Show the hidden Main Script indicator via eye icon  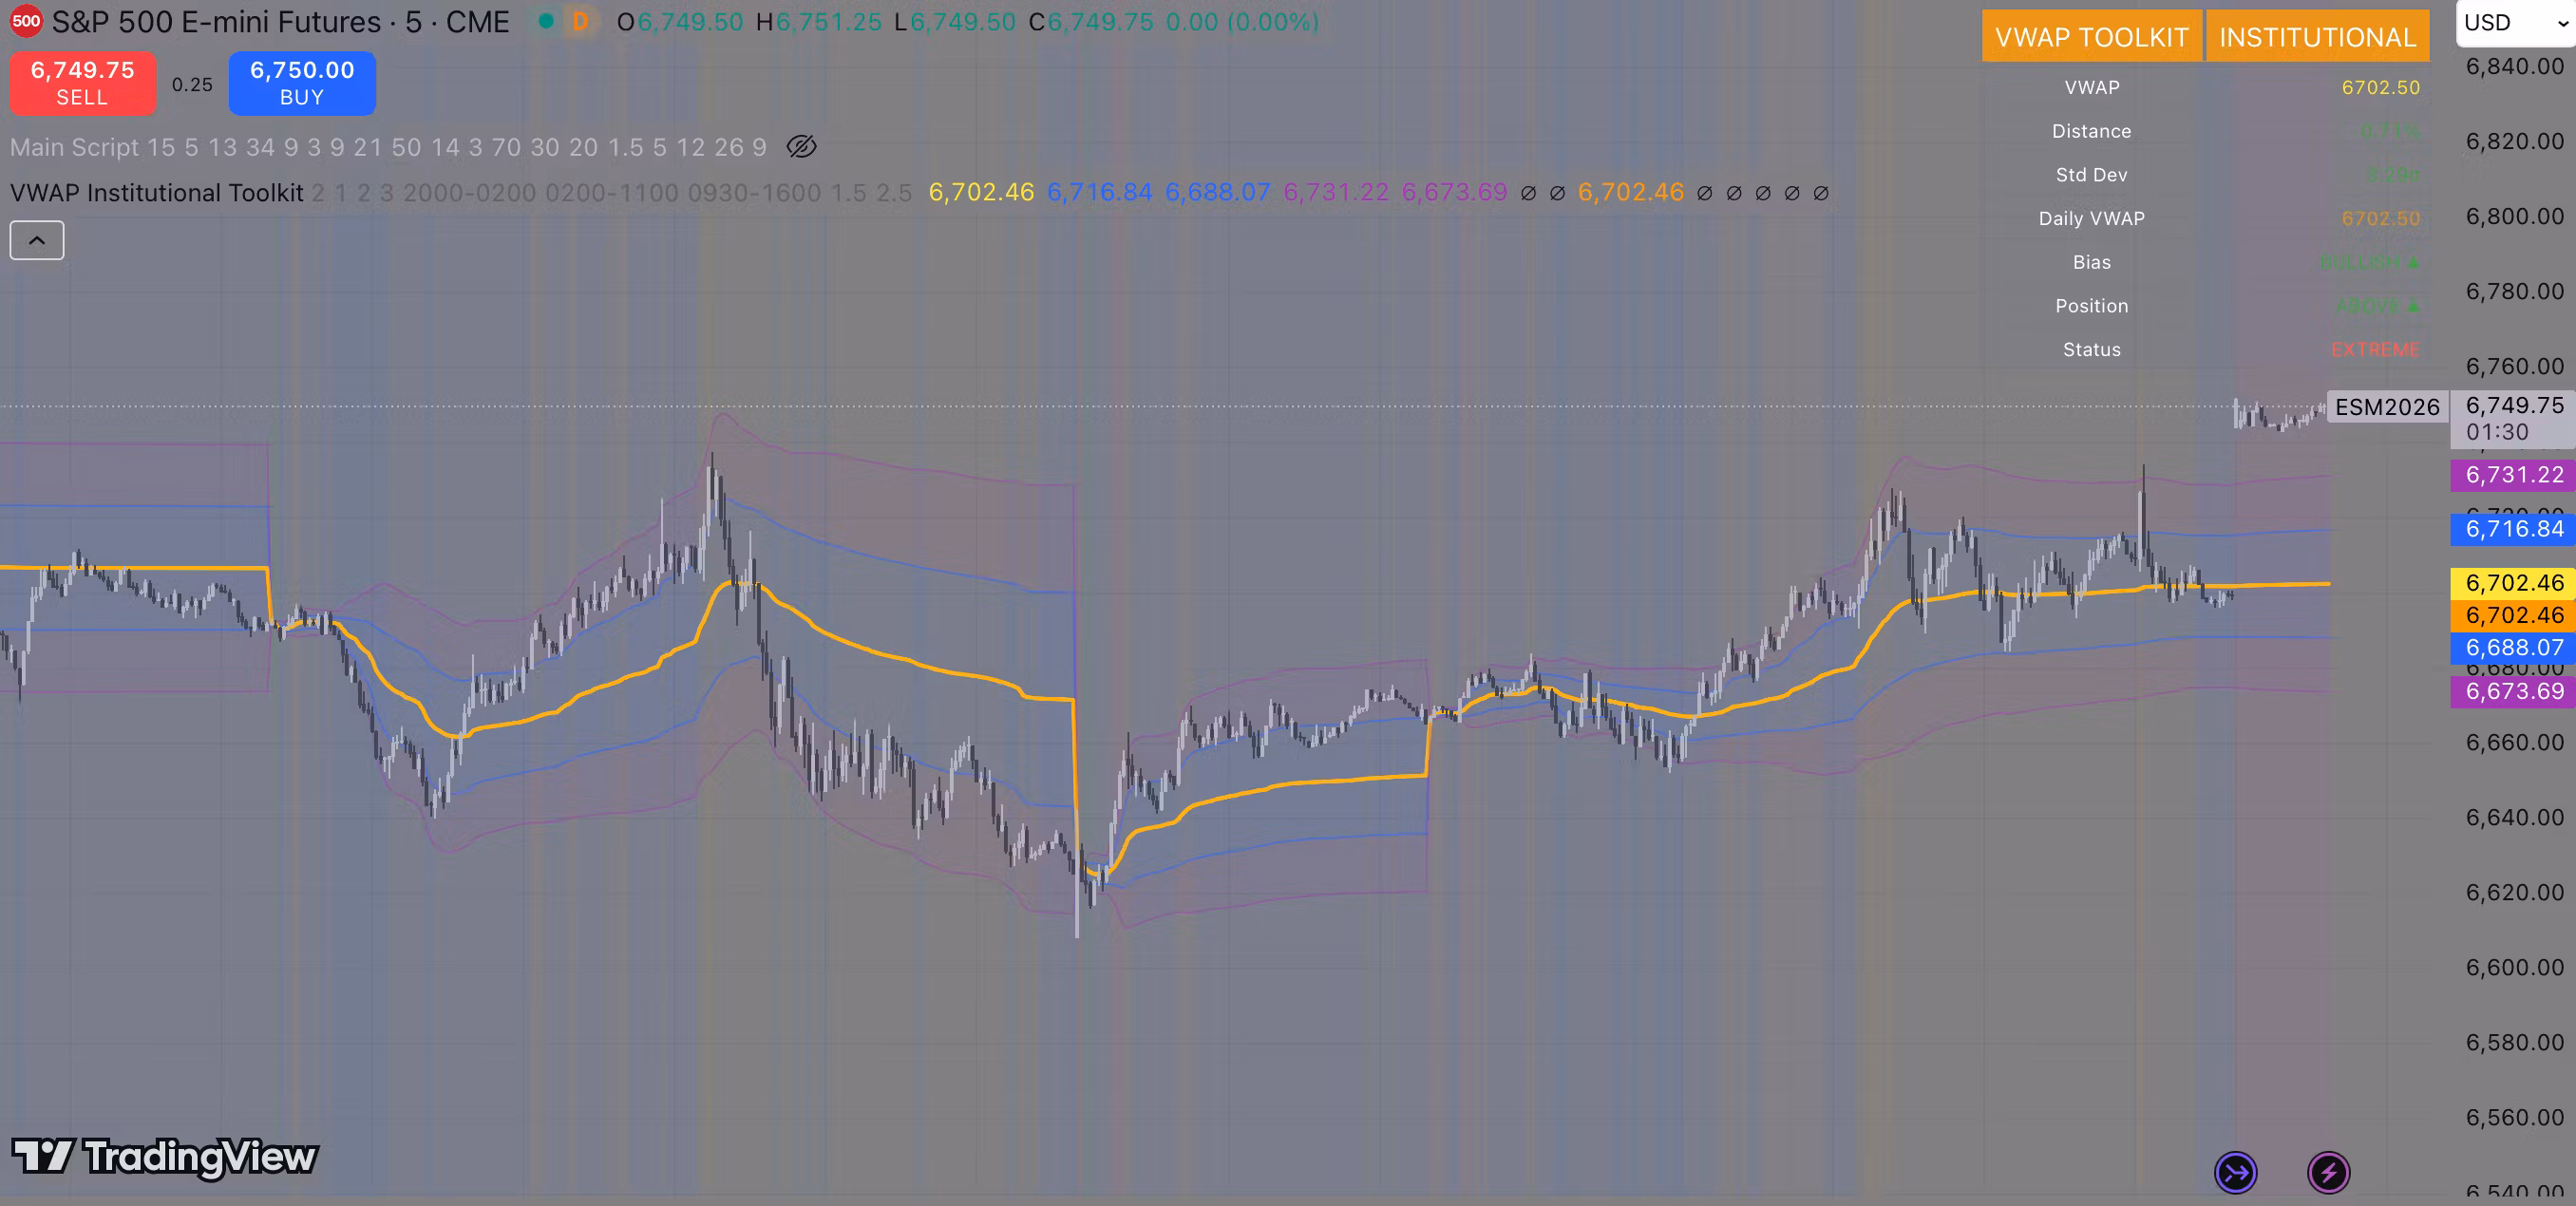(801, 147)
